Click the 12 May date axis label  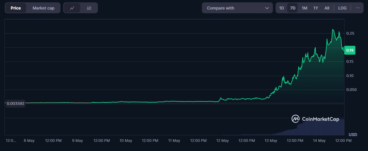tap(223, 140)
